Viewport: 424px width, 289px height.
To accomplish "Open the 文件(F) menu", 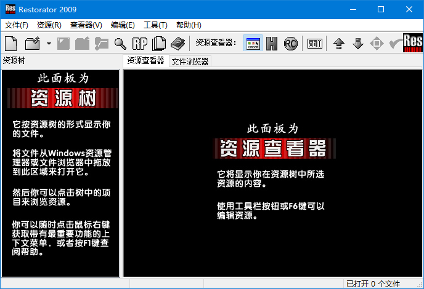I will (17, 25).
